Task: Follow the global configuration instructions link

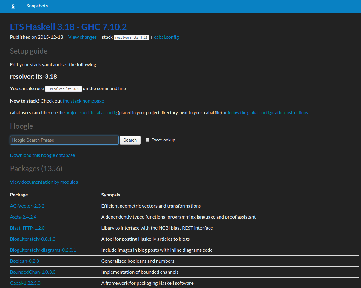Action: point(268,113)
